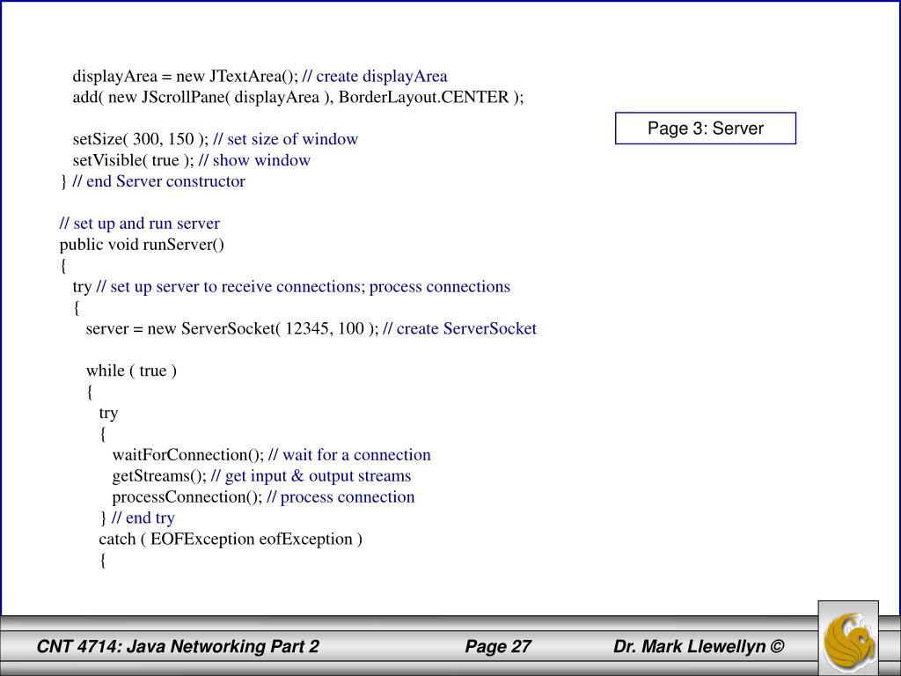Click the comment '// process connection'
Viewport: 901px width, 676px height.
341,496
